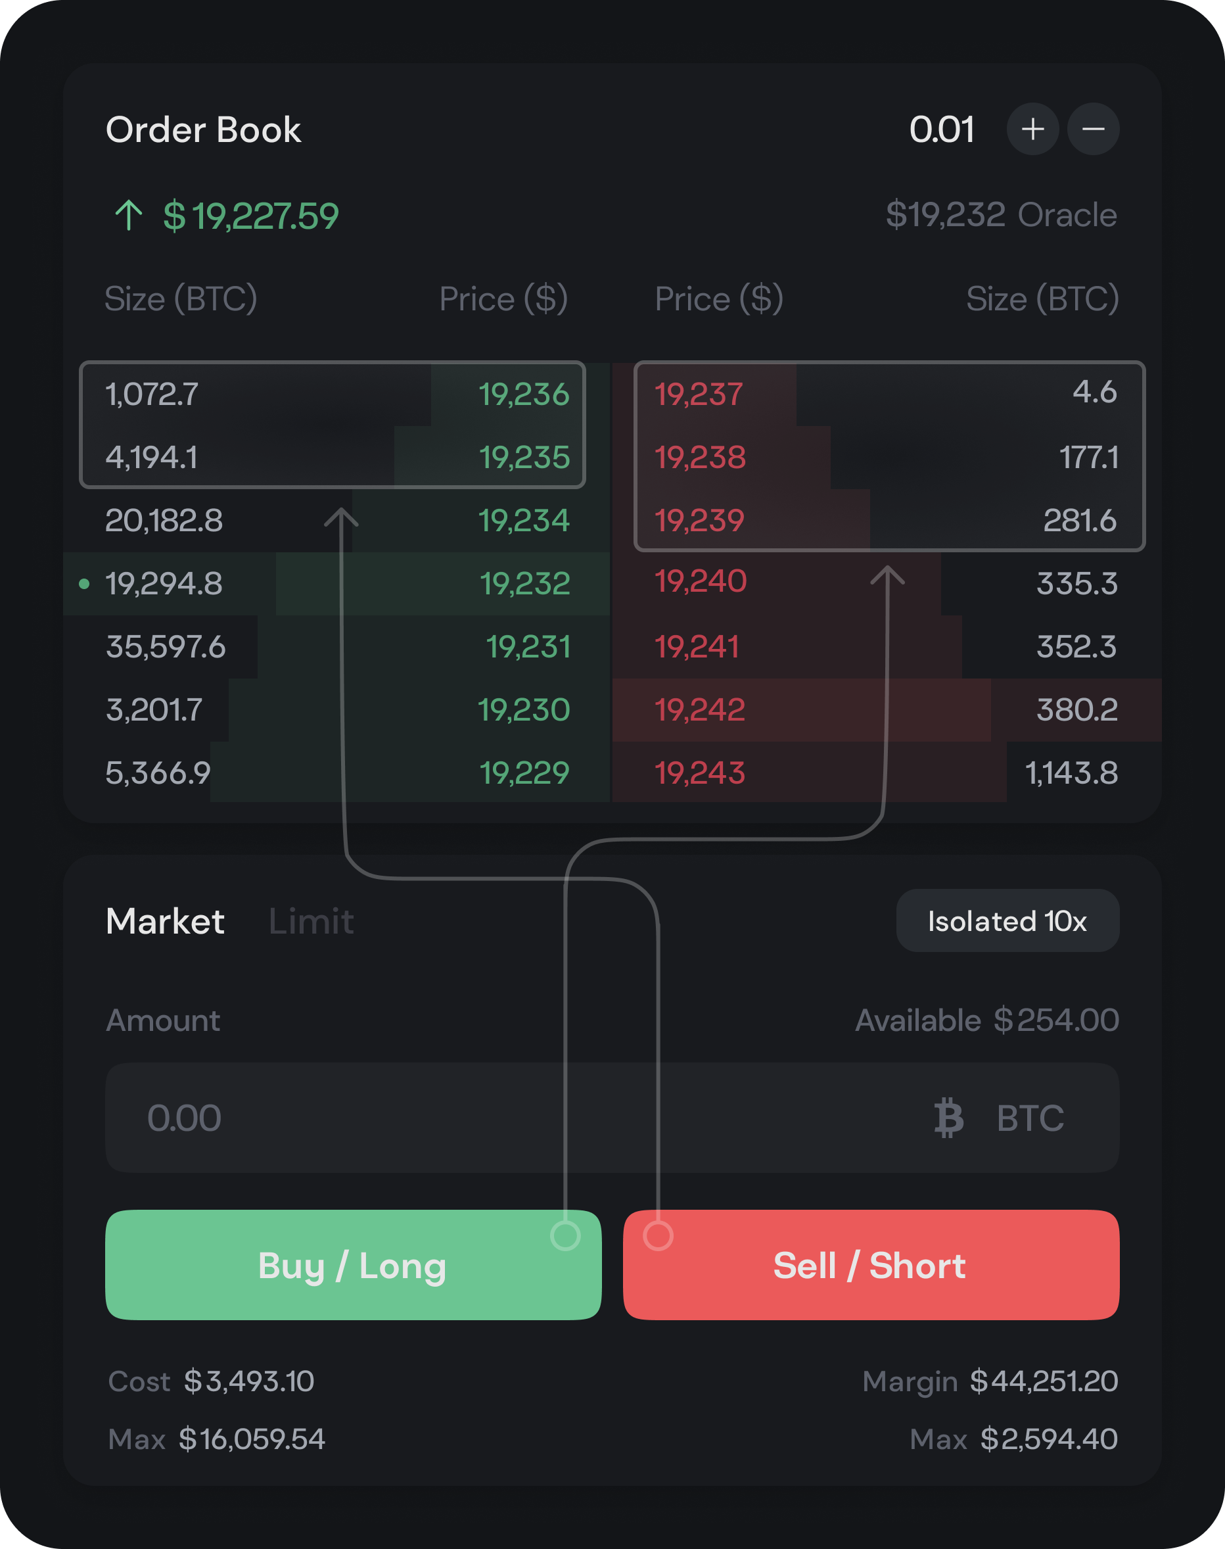Viewport: 1225px width, 1549px height.
Task: Click the plus icon to increase tick size
Action: click(1033, 129)
